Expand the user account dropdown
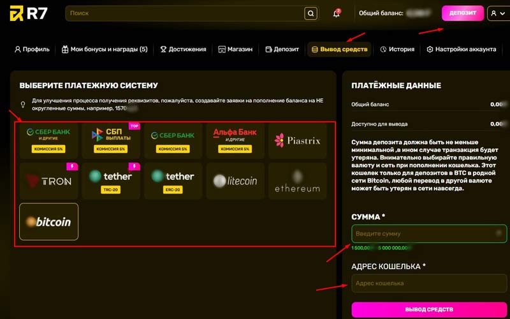The image size is (510, 319). (x=498, y=13)
